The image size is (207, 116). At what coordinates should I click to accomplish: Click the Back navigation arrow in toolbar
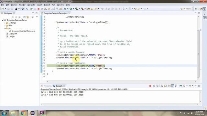[x=139, y=9]
